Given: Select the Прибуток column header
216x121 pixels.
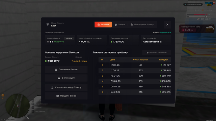Looking at the screenshot, I should click(x=164, y=60).
